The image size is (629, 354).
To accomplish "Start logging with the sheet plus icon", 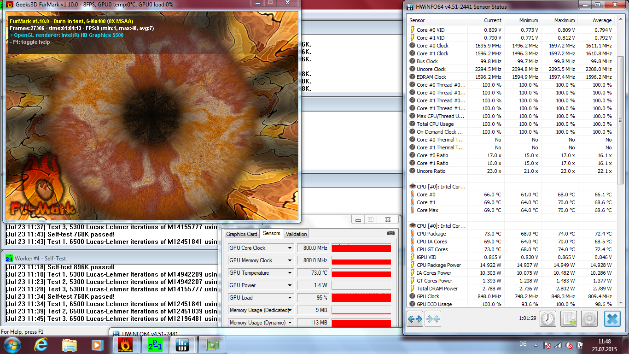I will pos(570,319).
